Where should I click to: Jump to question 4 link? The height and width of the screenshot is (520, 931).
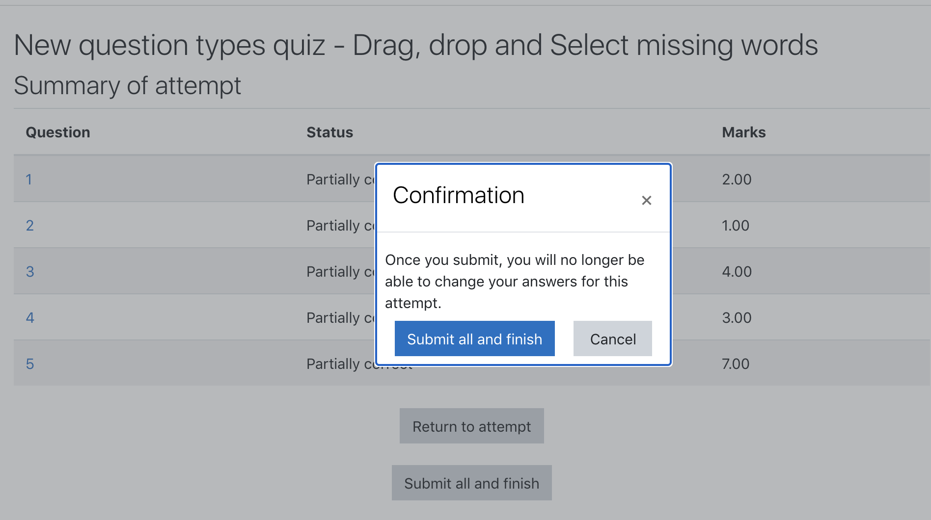point(30,318)
